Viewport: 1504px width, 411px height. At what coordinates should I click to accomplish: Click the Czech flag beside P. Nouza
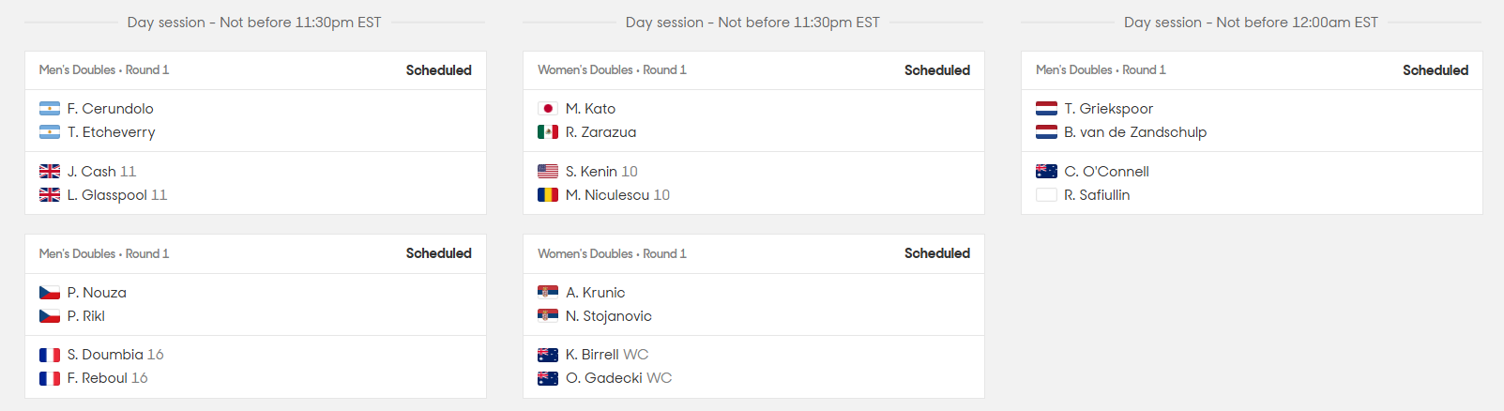pos(50,293)
